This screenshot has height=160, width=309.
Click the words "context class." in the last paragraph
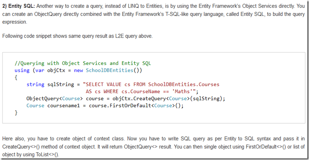tap(109, 139)
